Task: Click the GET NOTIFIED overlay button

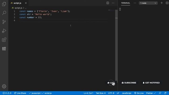Action: pyautogui.click(x=151, y=83)
